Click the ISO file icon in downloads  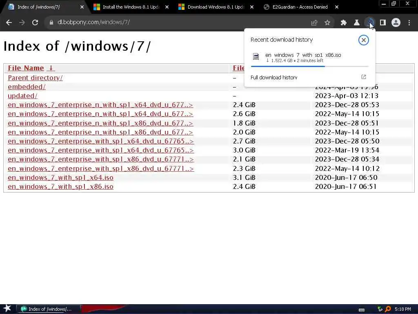click(256, 56)
